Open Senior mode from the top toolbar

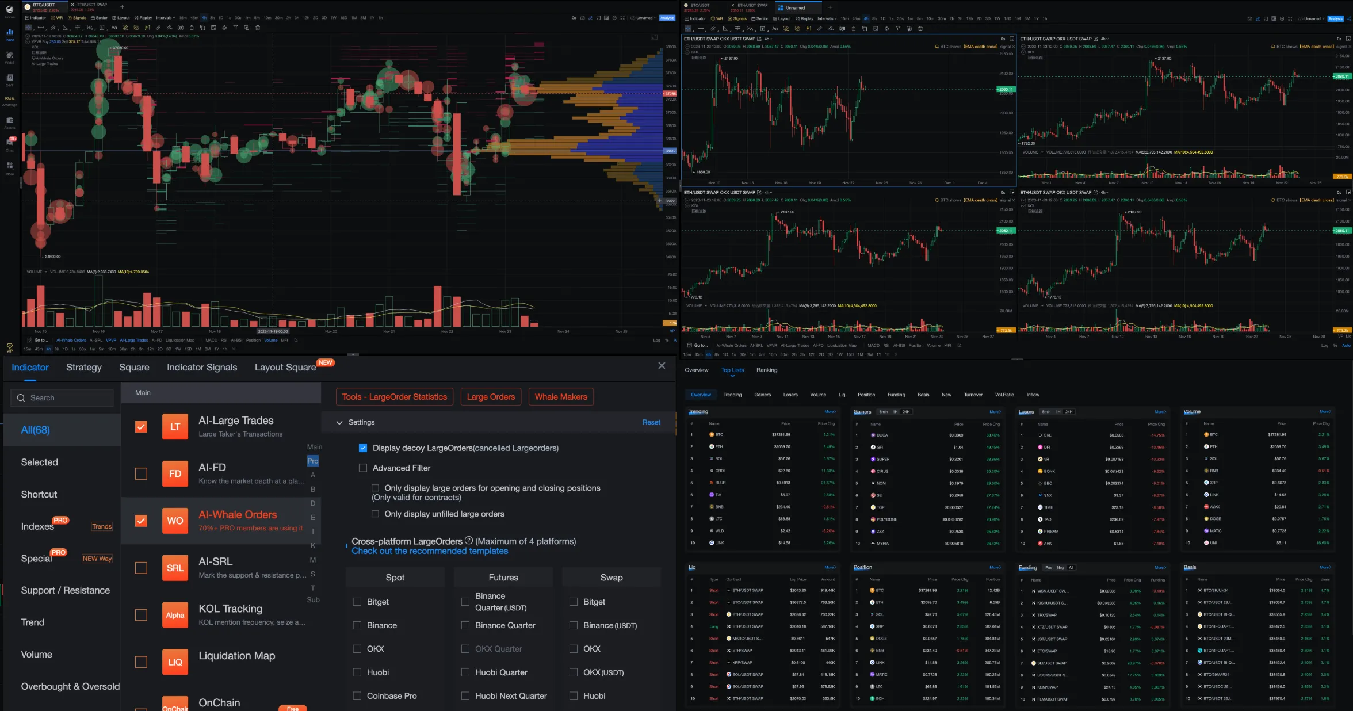100,18
